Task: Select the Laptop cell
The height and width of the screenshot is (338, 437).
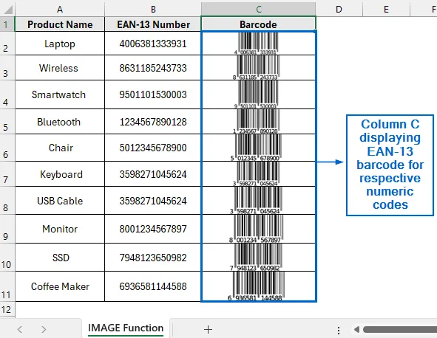Action: 60,44
